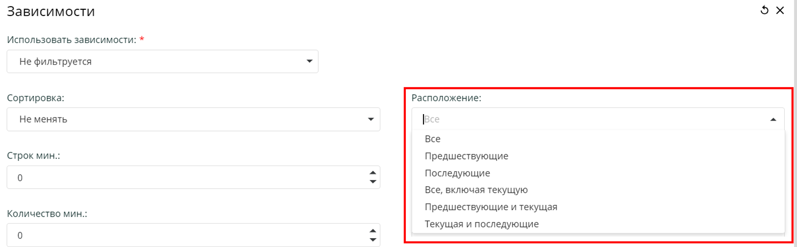This screenshot has height=247, width=797.
Task: Collapse the Расположение dropdown arrow
Action: click(773, 120)
